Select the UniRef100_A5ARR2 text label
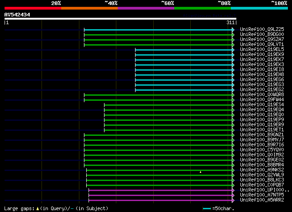Viewport: 292px width, 212px height. click(x=262, y=200)
